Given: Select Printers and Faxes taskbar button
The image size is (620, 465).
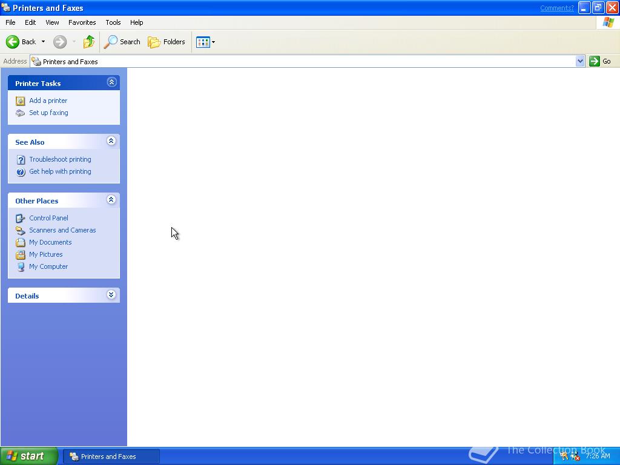Looking at the screenshot, I should [x=111, y=457].
